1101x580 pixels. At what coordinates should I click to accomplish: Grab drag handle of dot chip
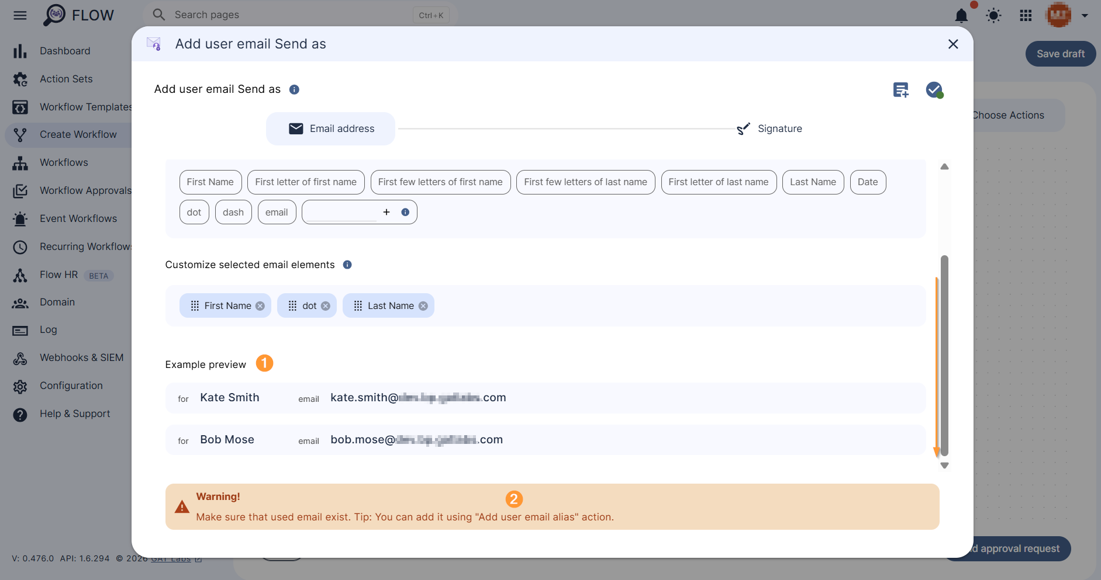coord(293,306)
